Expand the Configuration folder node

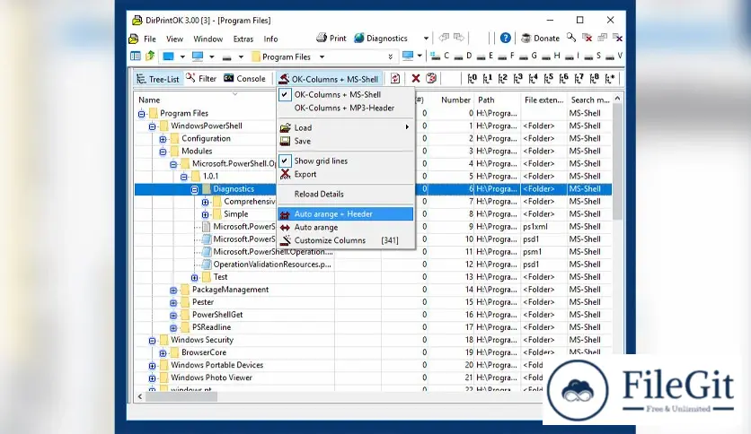click(163, 139)
